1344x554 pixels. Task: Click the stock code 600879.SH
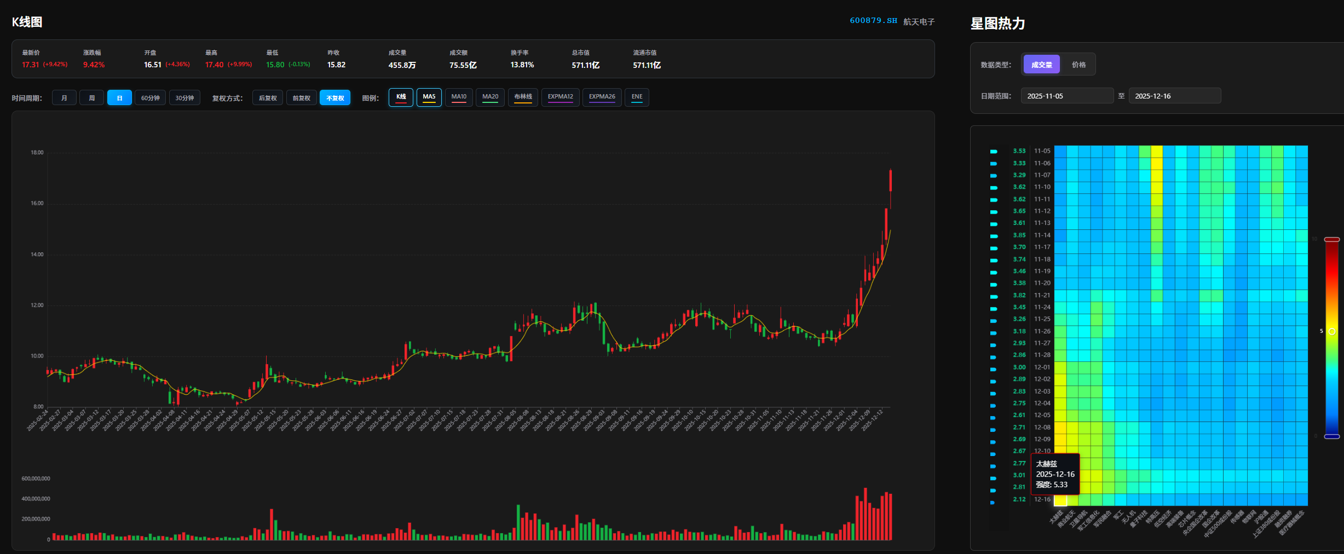click(x=873, y=21)
